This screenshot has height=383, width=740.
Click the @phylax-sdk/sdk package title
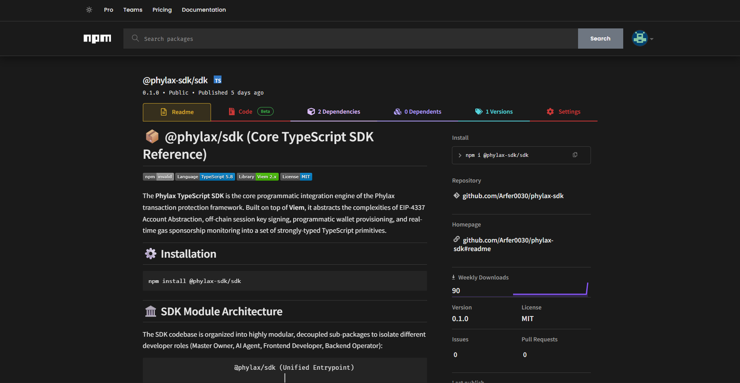[x=175, y=80]
